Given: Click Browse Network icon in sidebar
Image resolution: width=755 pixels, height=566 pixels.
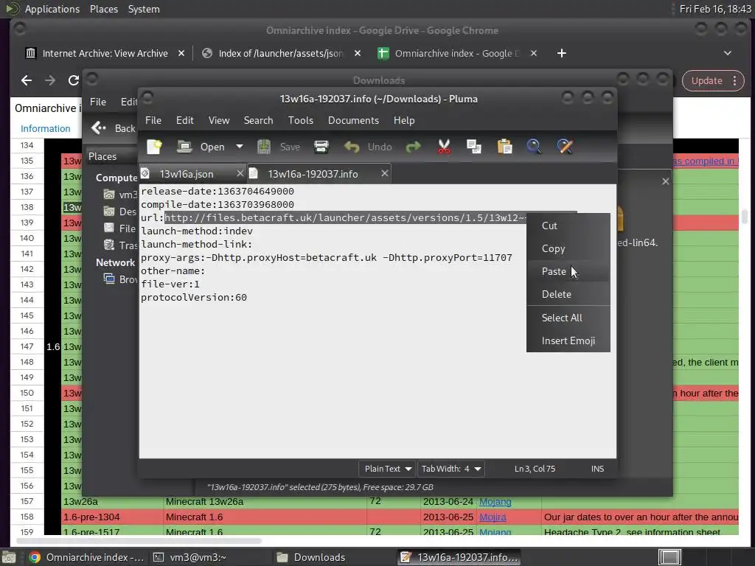Looking at the screenshot, I should (x=109, y=279).
